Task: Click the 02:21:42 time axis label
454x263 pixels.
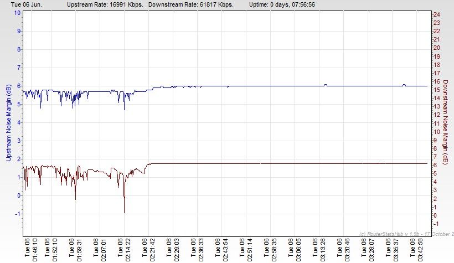Action: [x=148, y=250]
